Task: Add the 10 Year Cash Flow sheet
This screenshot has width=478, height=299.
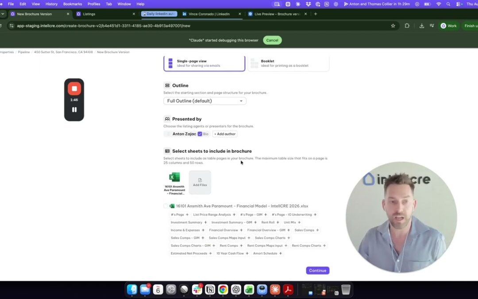Action: pyautogui.click(x=247, y=253)
